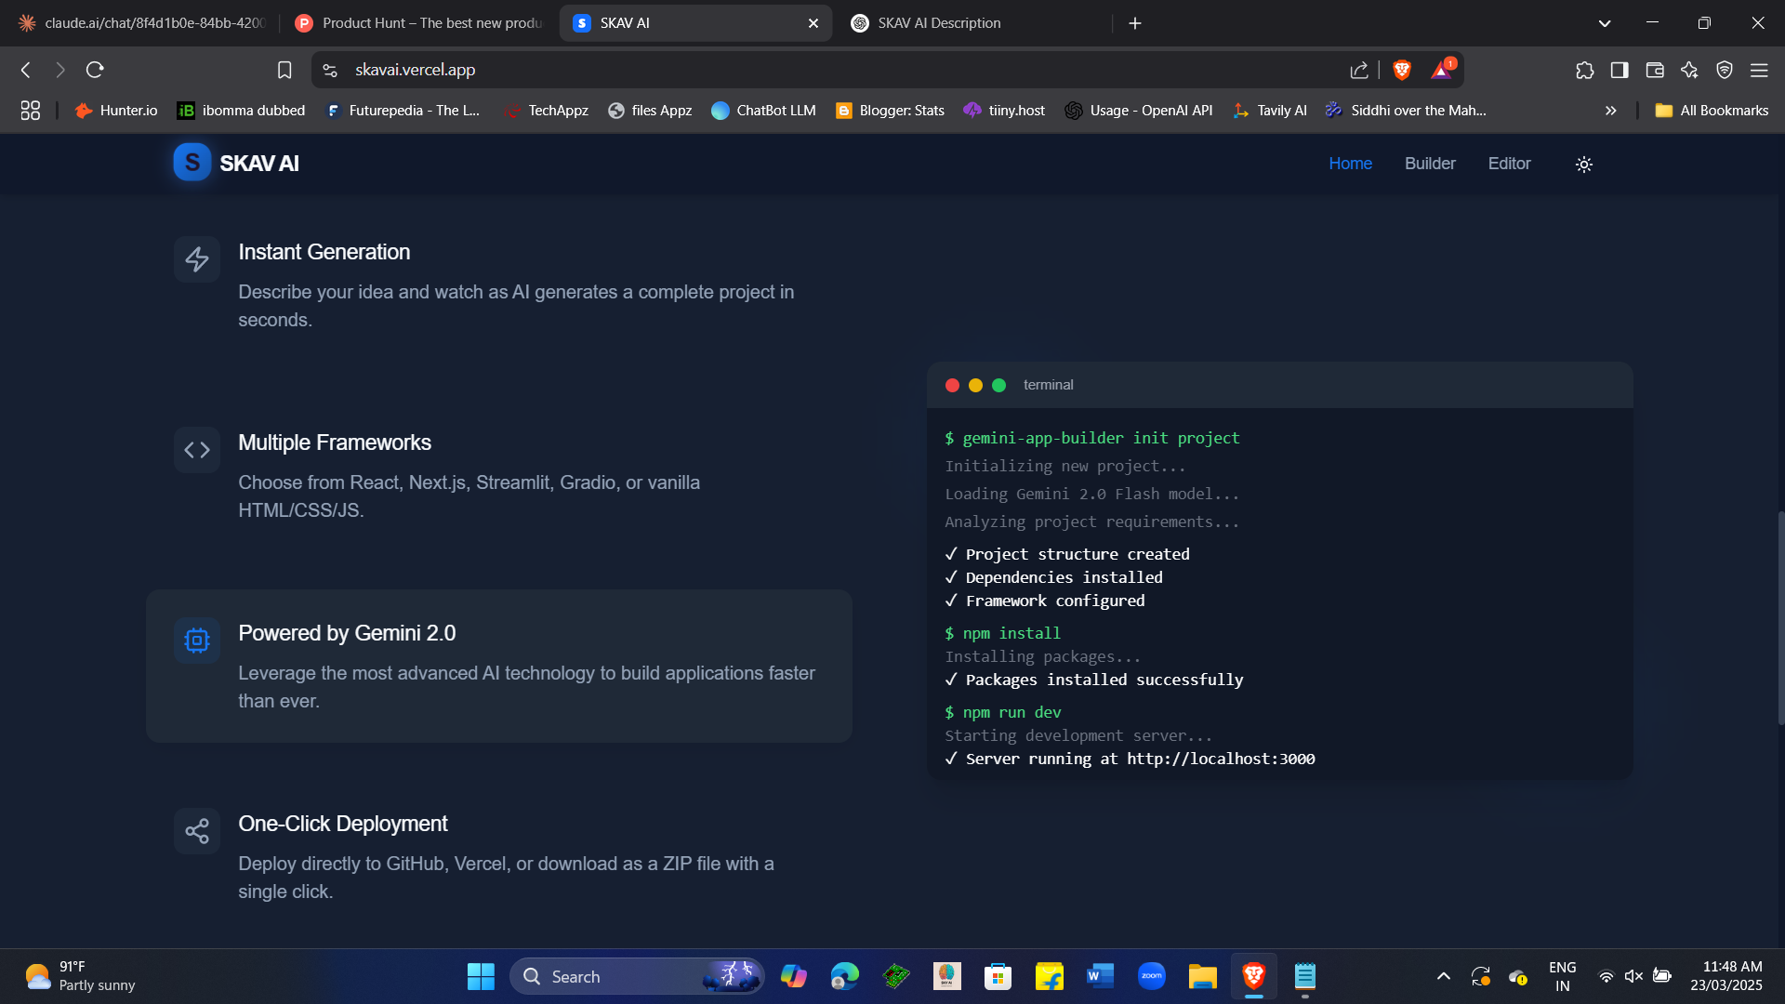This screenshot has width=1785, height=1004.
Task: Go back to the previous page
Action: click(26, 70)
